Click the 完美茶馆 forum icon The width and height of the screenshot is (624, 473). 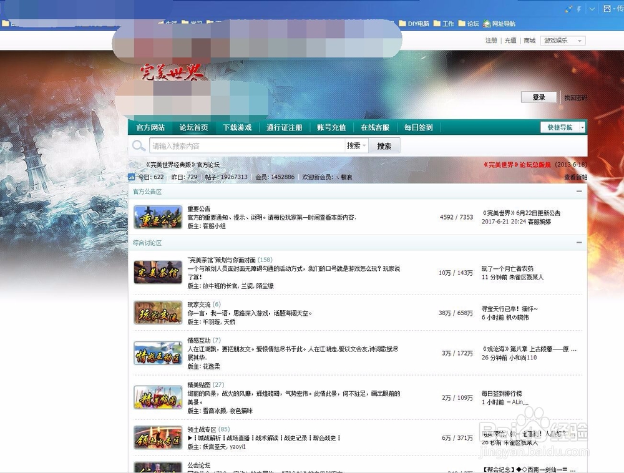[x=157, y=273]
